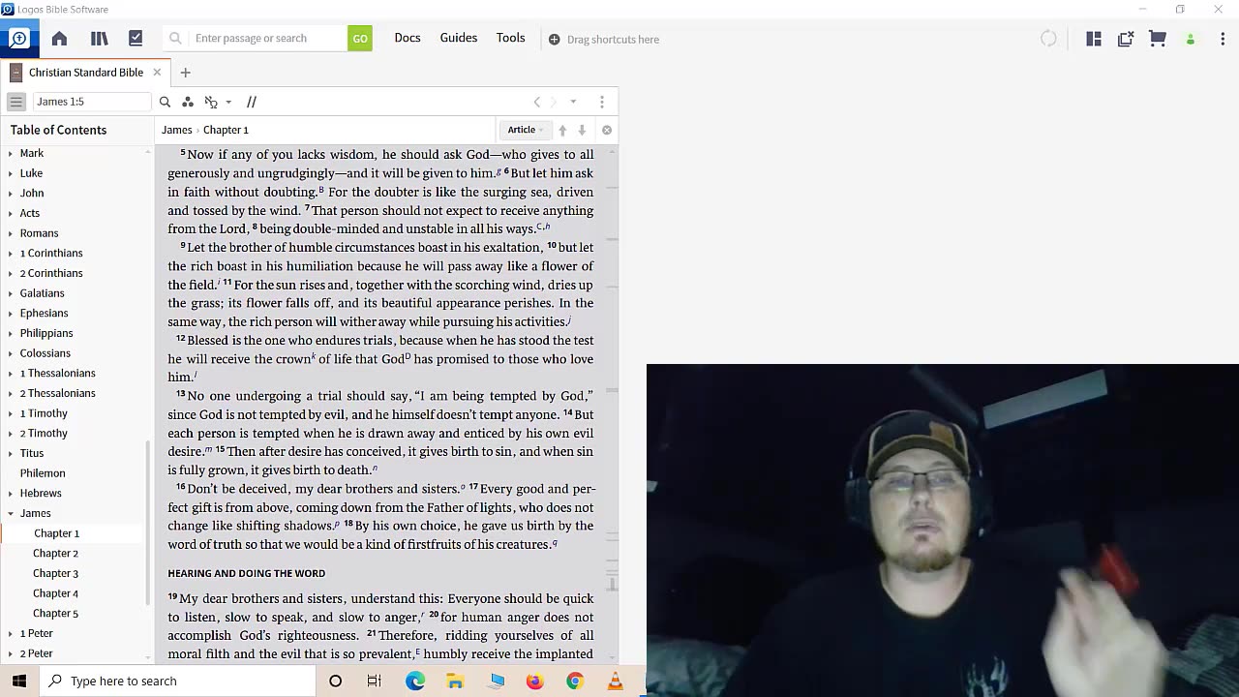This screenshot has height=697, width=1239.
Task: Open the user account icon
Action: pyautogui.click(x=1191, y=40)
